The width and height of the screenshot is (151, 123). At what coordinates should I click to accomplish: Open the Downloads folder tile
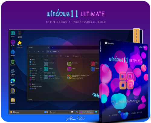[x=72, y=64]
